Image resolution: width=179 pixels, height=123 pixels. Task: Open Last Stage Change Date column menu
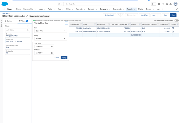coord(129,24)
